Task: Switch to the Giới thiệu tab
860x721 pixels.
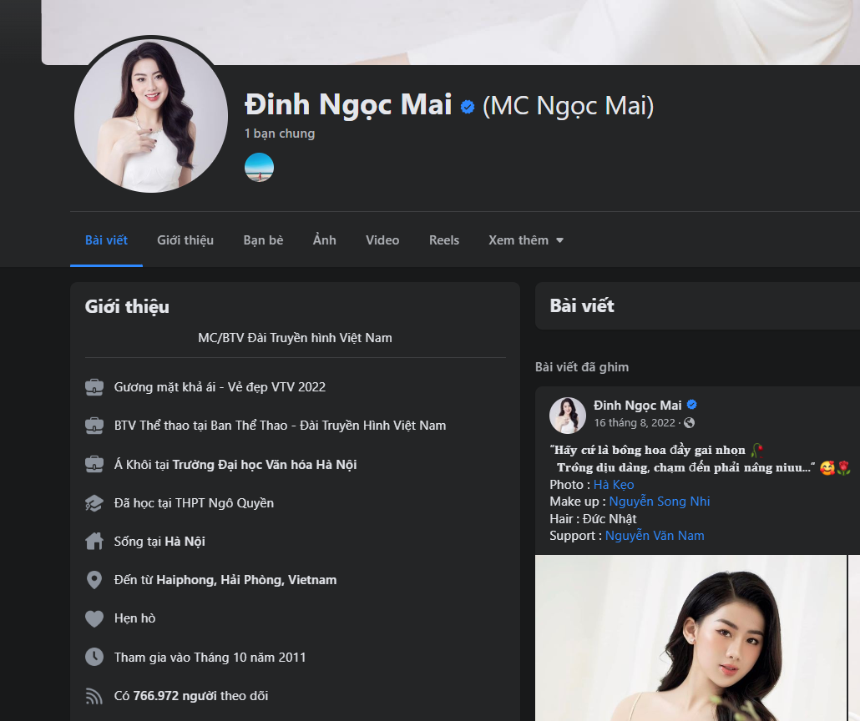Action: pyautogui.click(x=185, y=240)
